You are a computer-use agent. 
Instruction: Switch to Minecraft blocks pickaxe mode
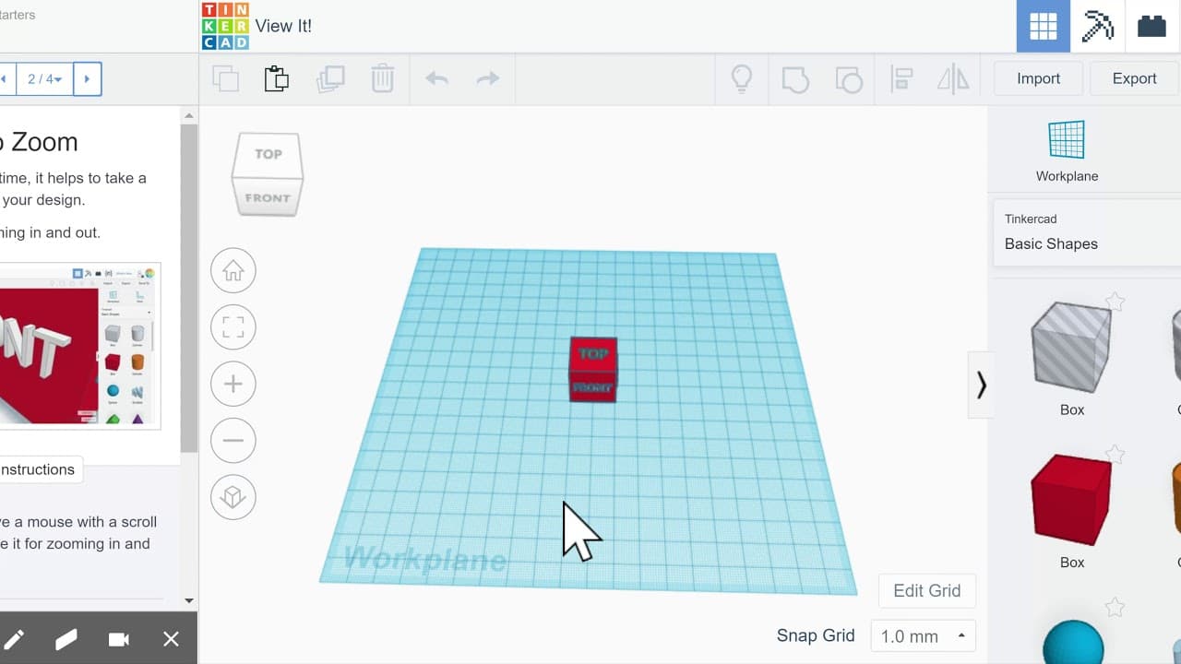coord(1098,26)
